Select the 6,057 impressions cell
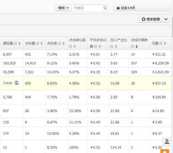Screen dimensions: 173x153 click(12, 54)
